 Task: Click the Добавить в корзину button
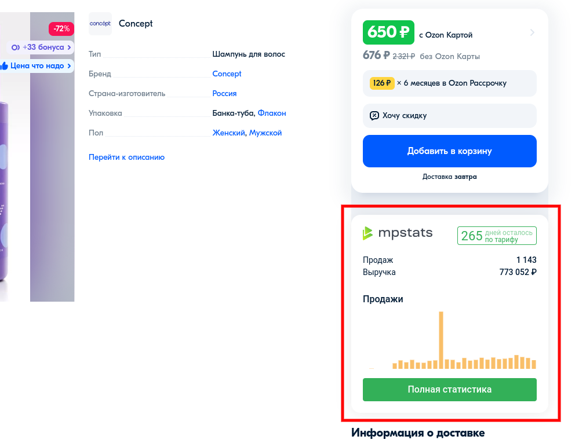(449, 151)
